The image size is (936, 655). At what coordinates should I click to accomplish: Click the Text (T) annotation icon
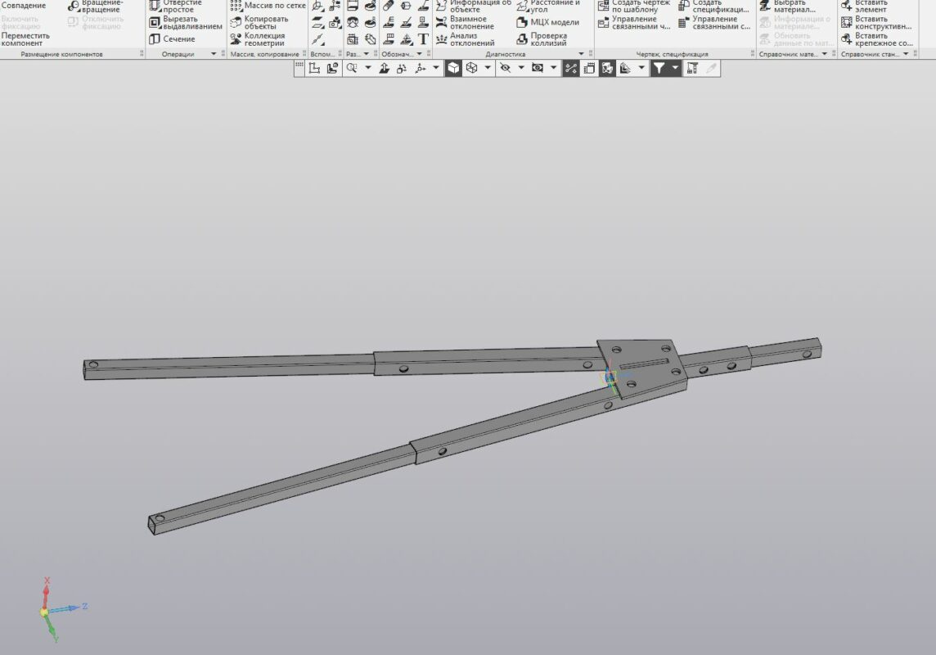click(x=423, y=38)
